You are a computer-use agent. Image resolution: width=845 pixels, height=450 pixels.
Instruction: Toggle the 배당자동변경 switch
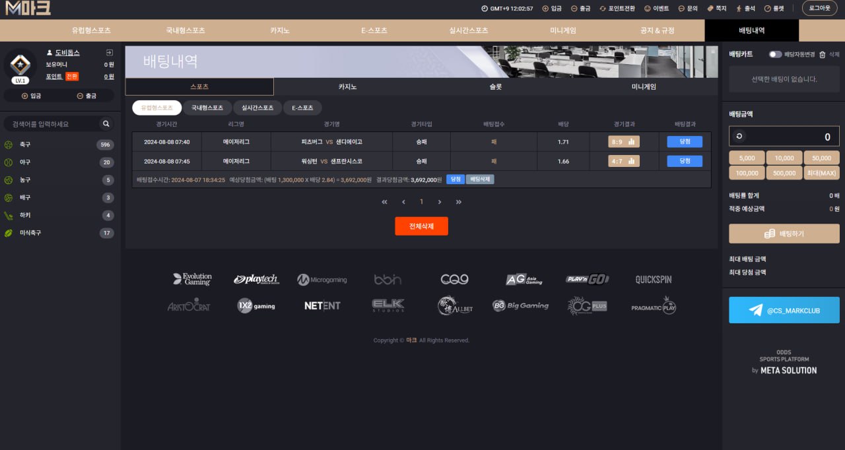[x=775, y=55]
